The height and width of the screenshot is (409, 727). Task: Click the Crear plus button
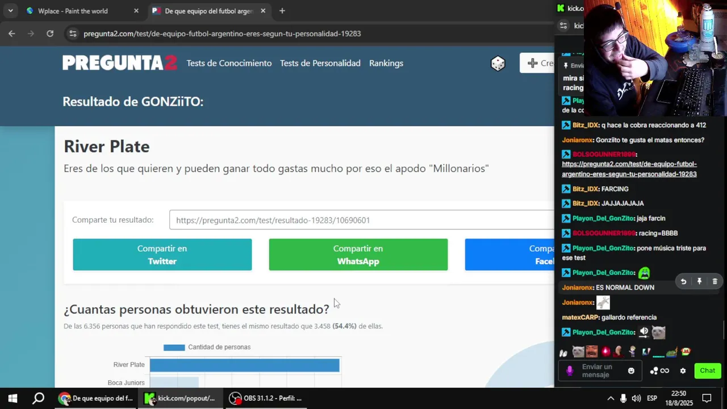pos(537,63)
